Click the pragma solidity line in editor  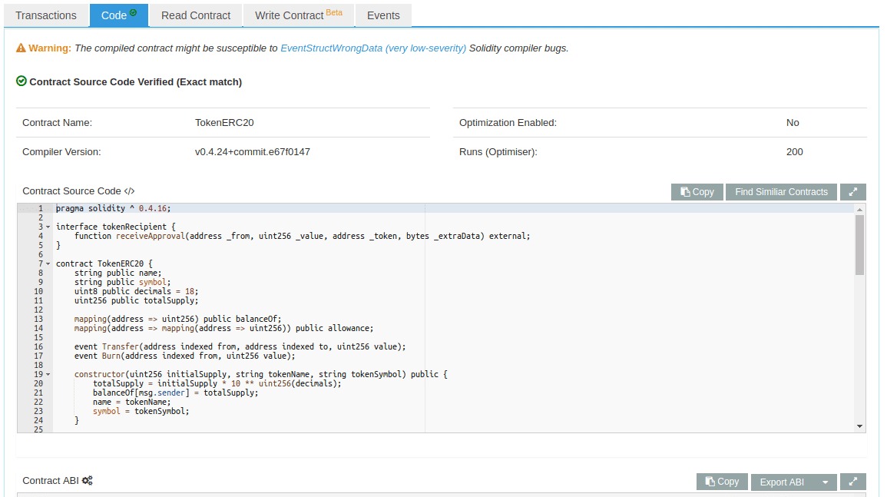click(x=113, y=208)
